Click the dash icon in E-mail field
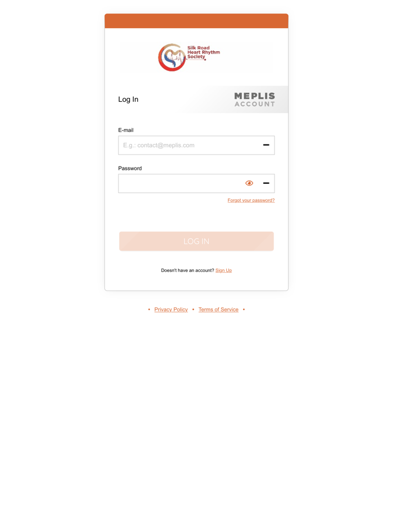 (266, 145)
